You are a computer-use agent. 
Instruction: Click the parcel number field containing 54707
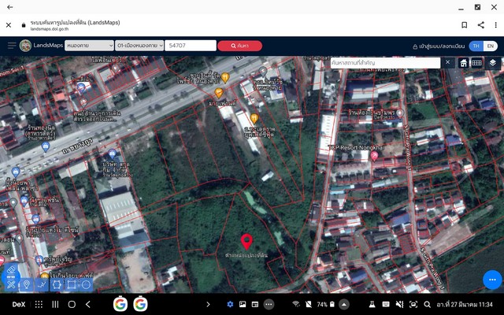[191, 46]
